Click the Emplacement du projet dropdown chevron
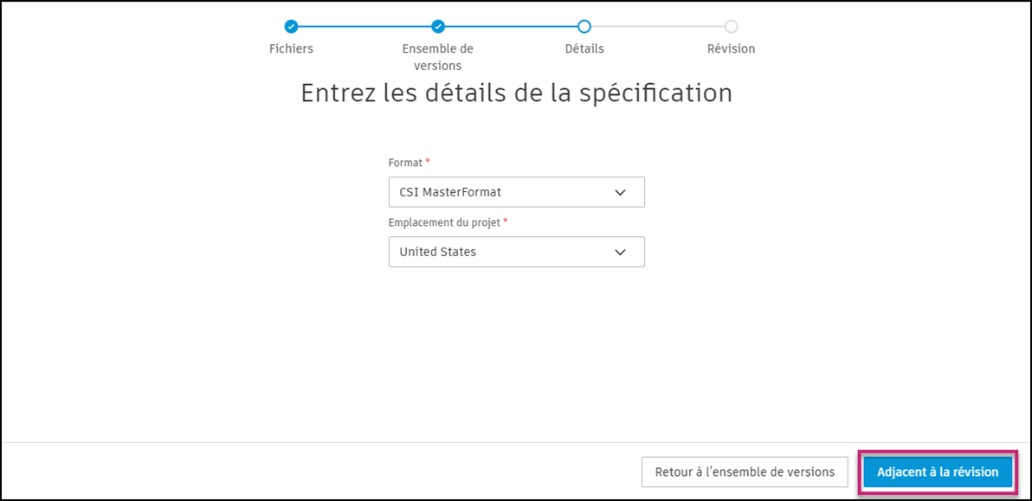The width and height of the screenshot is (1032, 501). point(620,252)
